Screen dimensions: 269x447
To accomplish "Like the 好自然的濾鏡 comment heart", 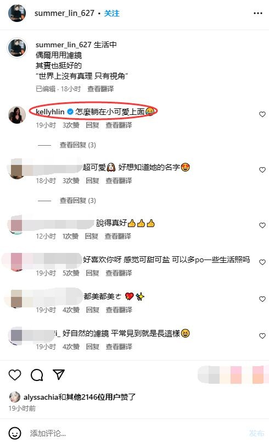I will pyautogui.click(x=262, y=336).
